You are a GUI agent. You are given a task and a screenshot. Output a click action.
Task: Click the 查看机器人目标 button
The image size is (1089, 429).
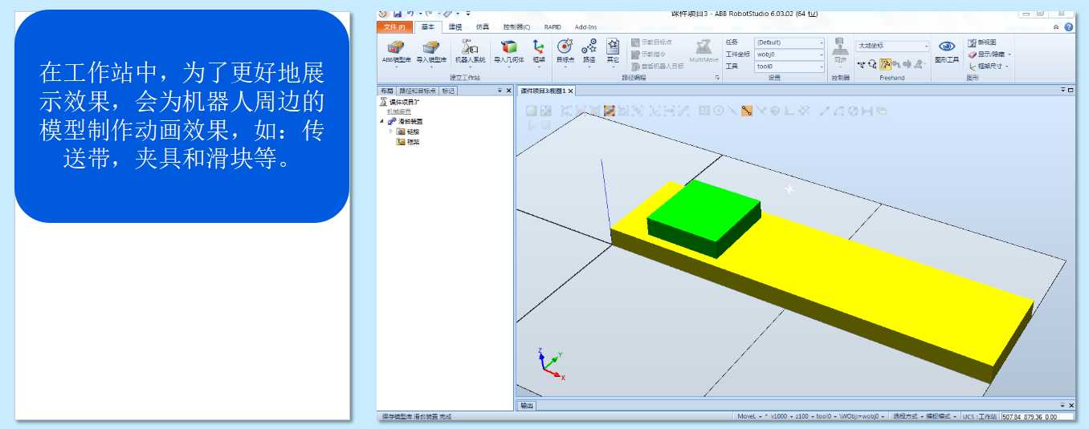point(657,67)
